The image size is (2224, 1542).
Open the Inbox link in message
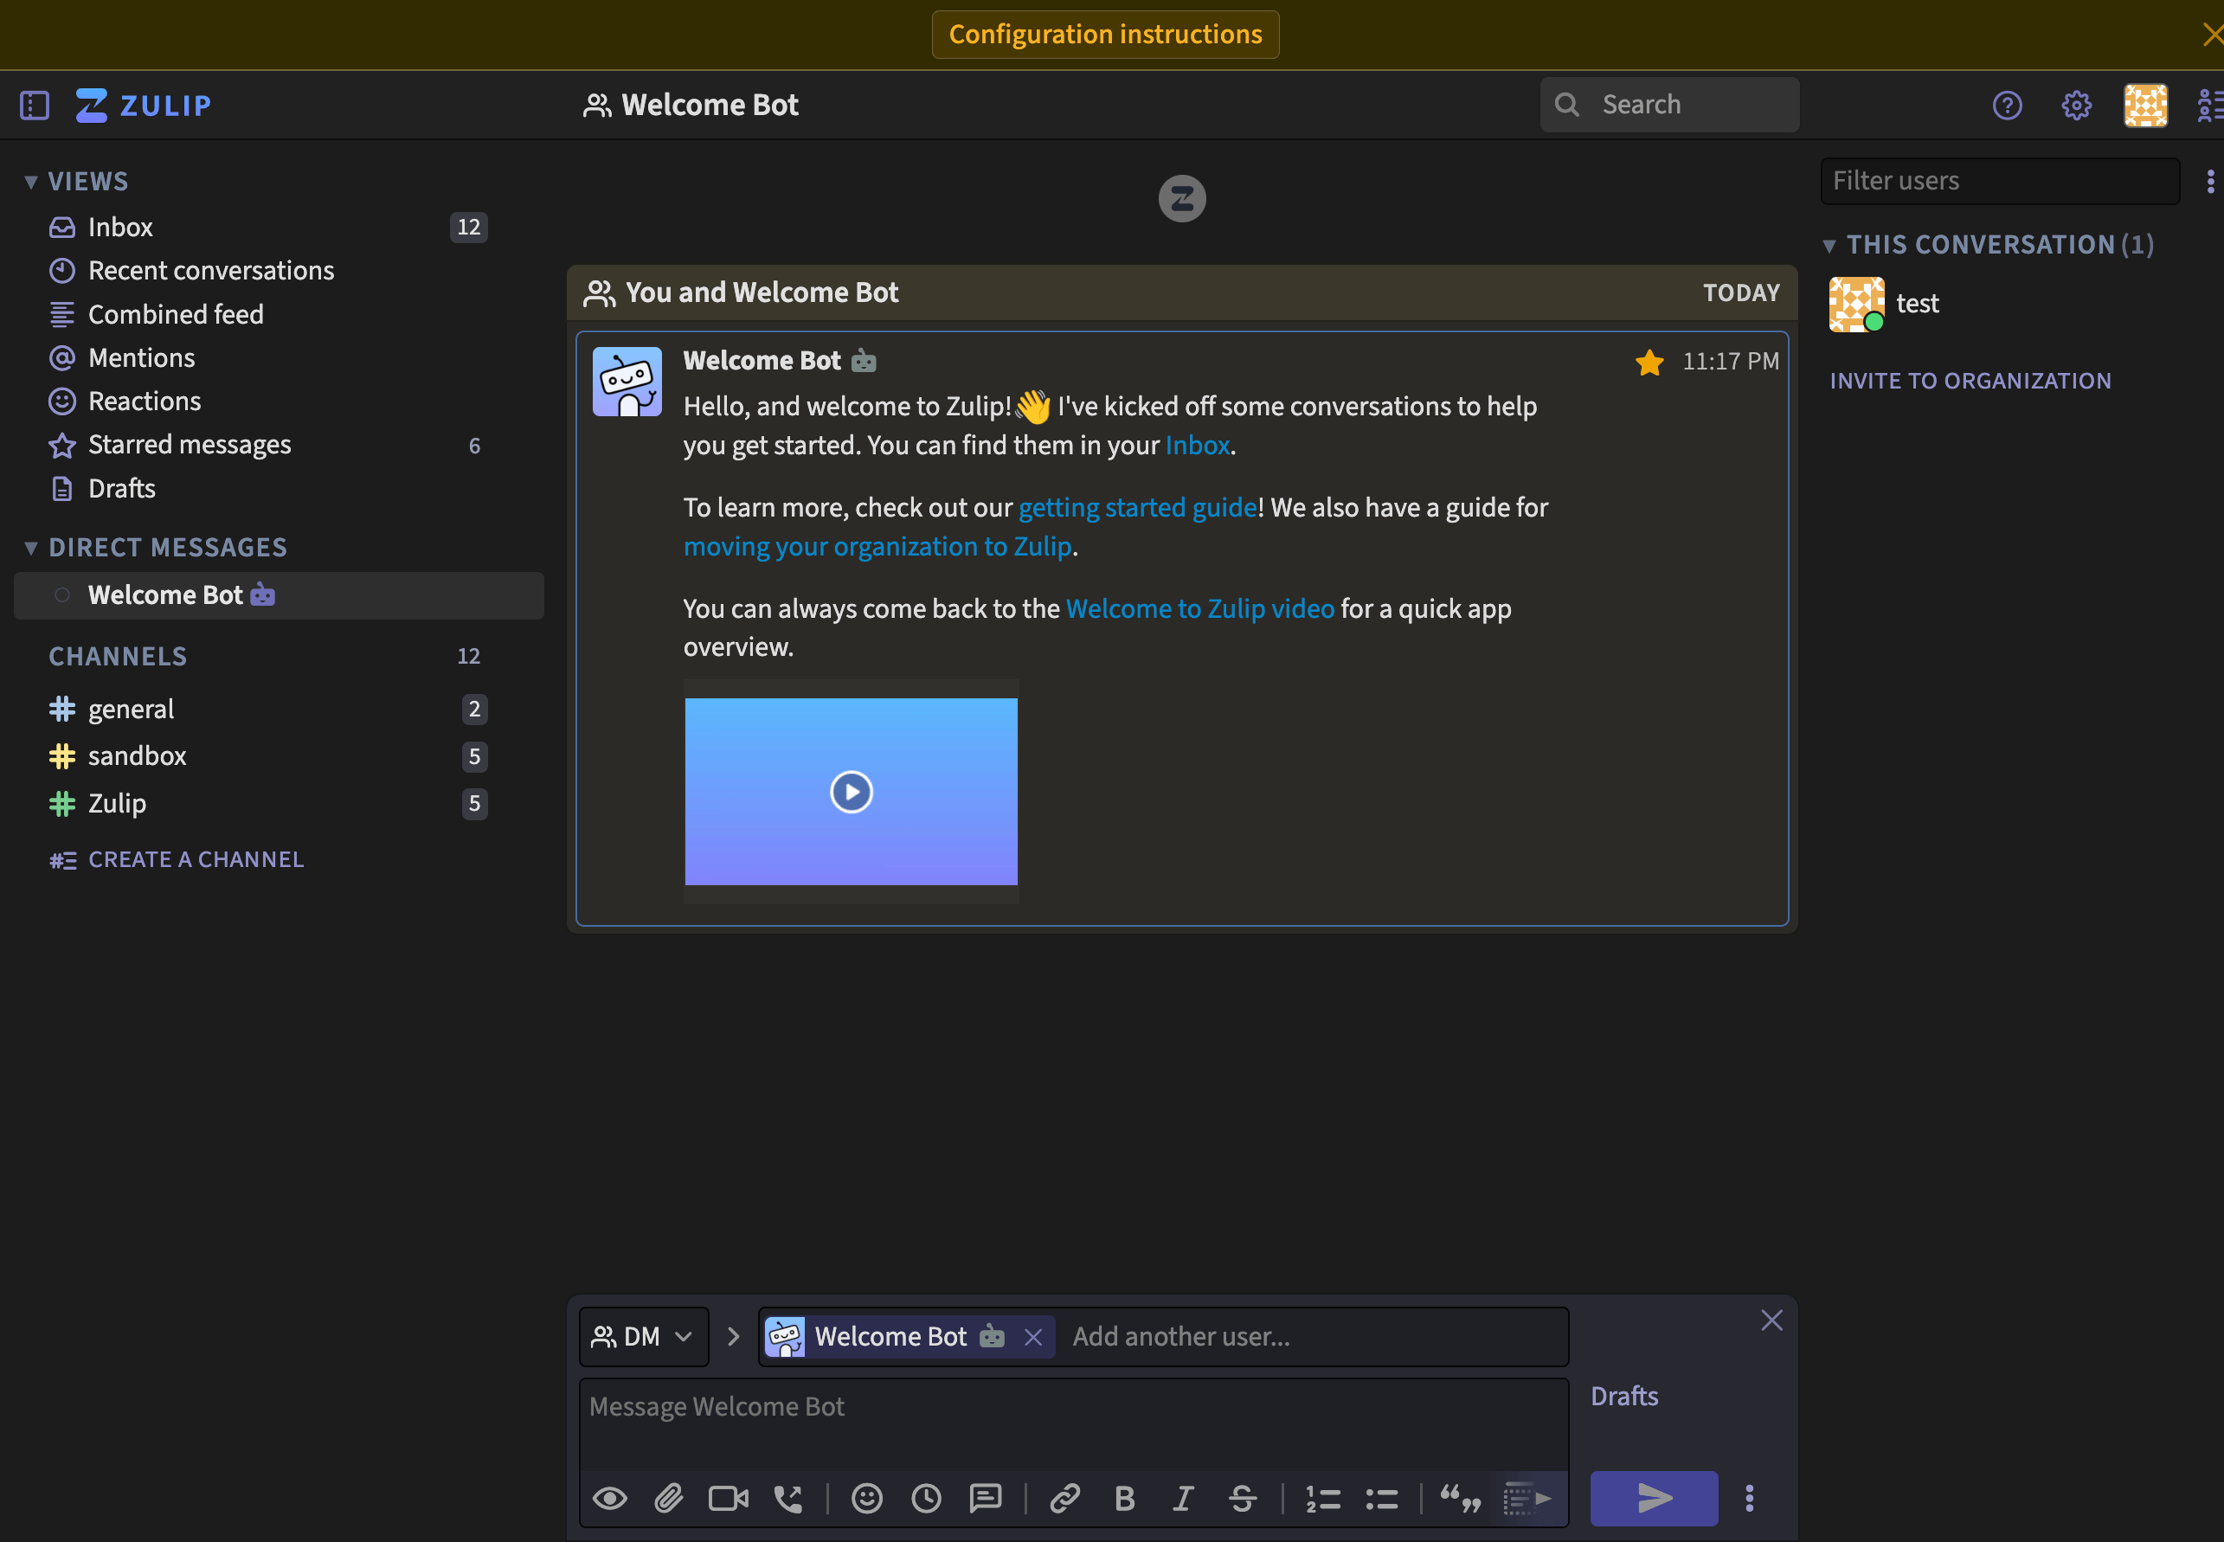(1197, 446)
